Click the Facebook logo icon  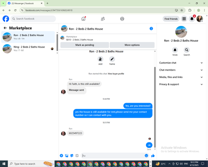[x=6, y=19]
